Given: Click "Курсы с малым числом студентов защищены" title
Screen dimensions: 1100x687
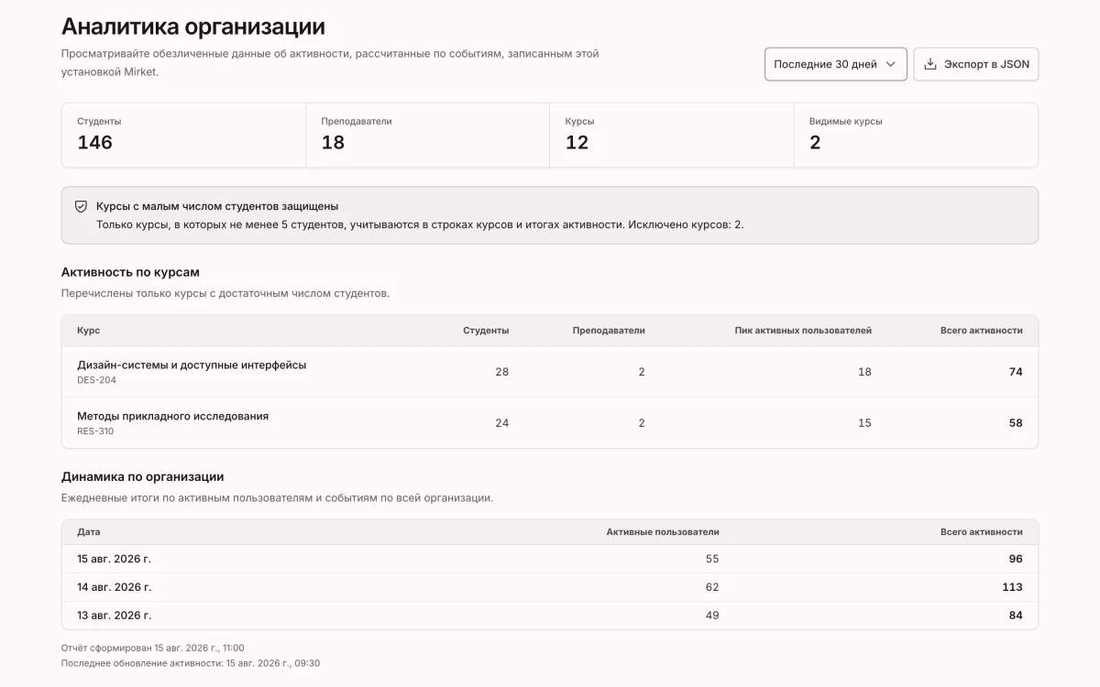Looking at the screenshot, I should pos(217,206).
